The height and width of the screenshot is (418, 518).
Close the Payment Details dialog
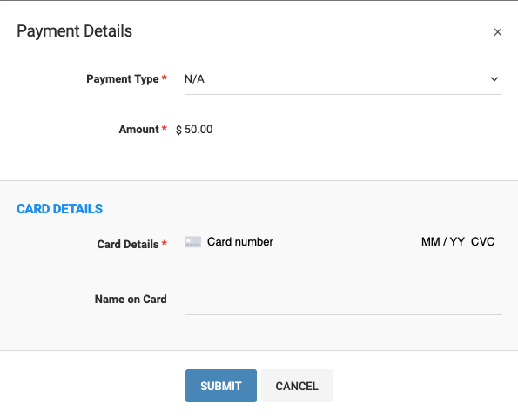(x=497, y=32)
